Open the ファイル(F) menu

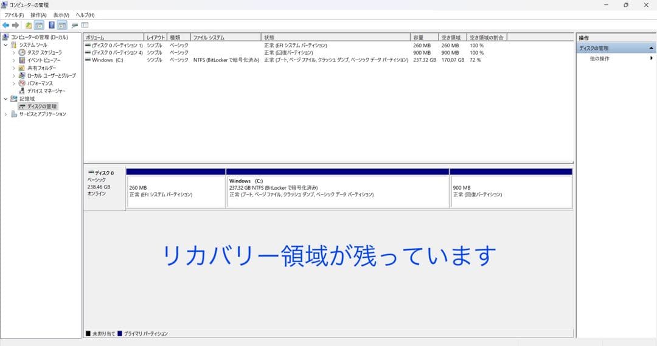14,15
